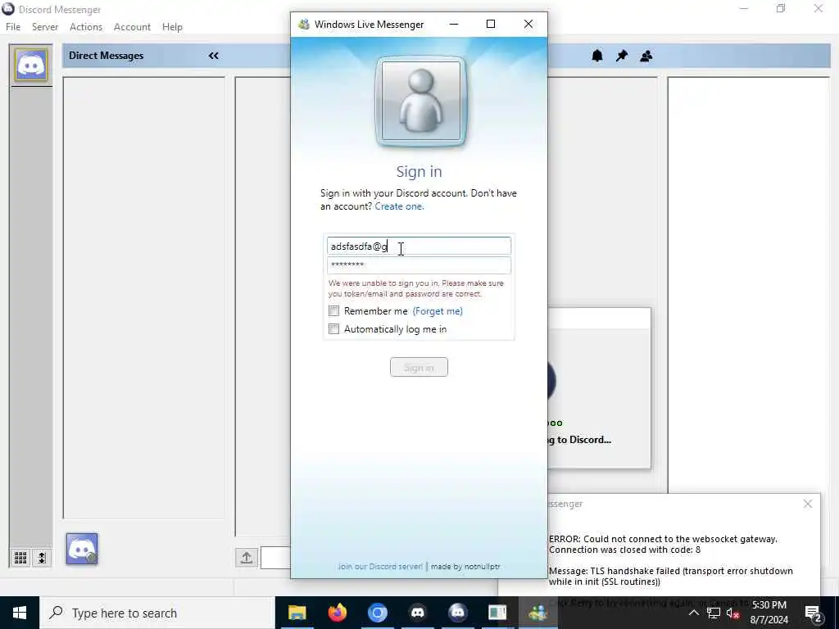Open Firefox from the taskbar
This screenshot has height=629, width=839.
click(337, 613)
